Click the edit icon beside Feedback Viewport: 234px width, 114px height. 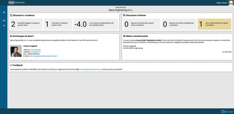pyautogui.click(x=11, y=65)
